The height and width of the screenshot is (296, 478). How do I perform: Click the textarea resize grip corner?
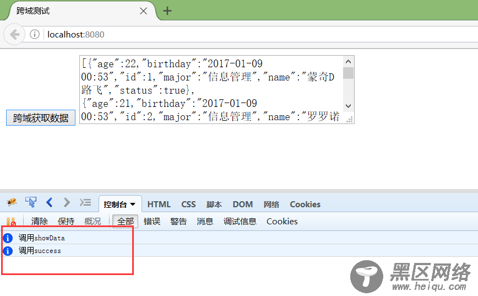click(x=349, y=119)
